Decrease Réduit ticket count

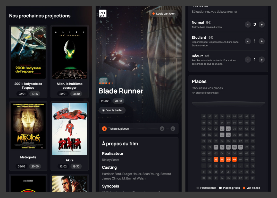pos(248,60)
